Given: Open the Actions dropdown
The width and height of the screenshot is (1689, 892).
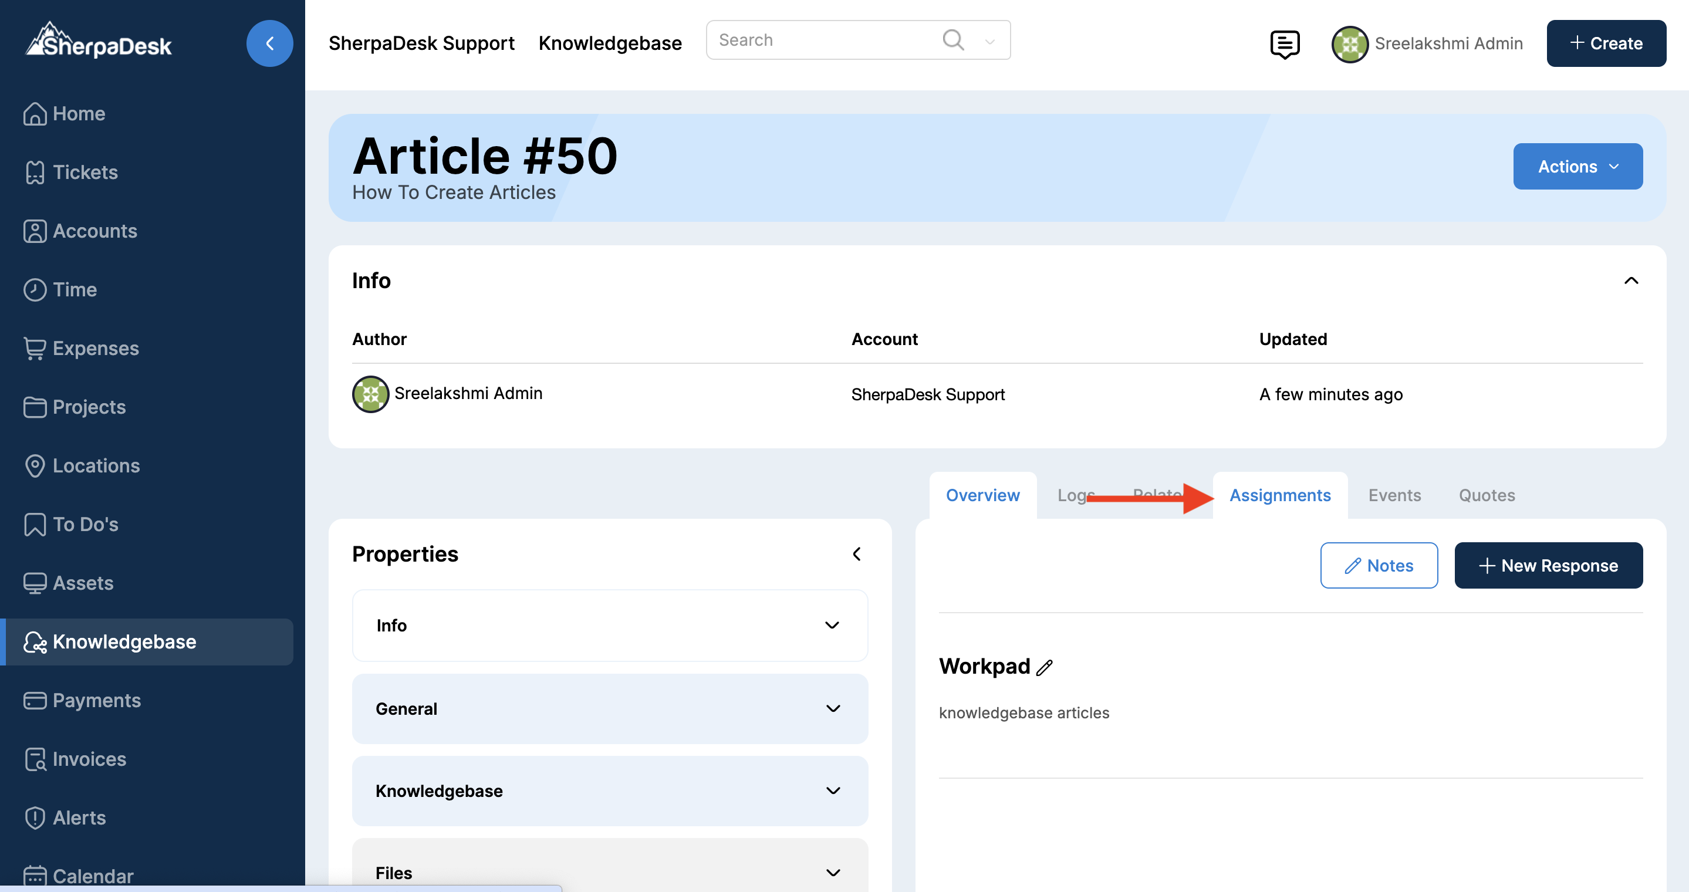Looking at the screenshot, I should pyautogui.click(x=1577, y=167).
